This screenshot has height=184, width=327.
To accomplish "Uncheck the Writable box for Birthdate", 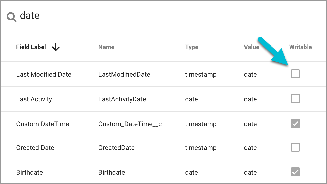I will tap(295, 172).
